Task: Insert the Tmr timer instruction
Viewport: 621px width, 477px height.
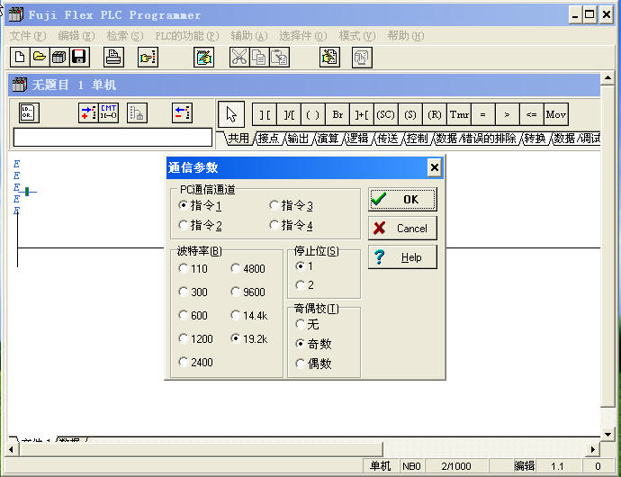Action: click(459, 114)
